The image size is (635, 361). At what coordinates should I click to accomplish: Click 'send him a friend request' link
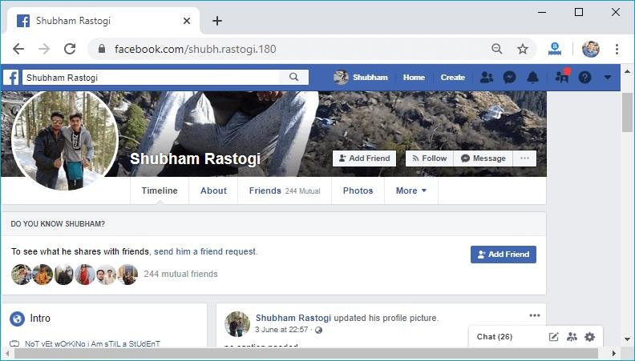click(x=205, y=251)
